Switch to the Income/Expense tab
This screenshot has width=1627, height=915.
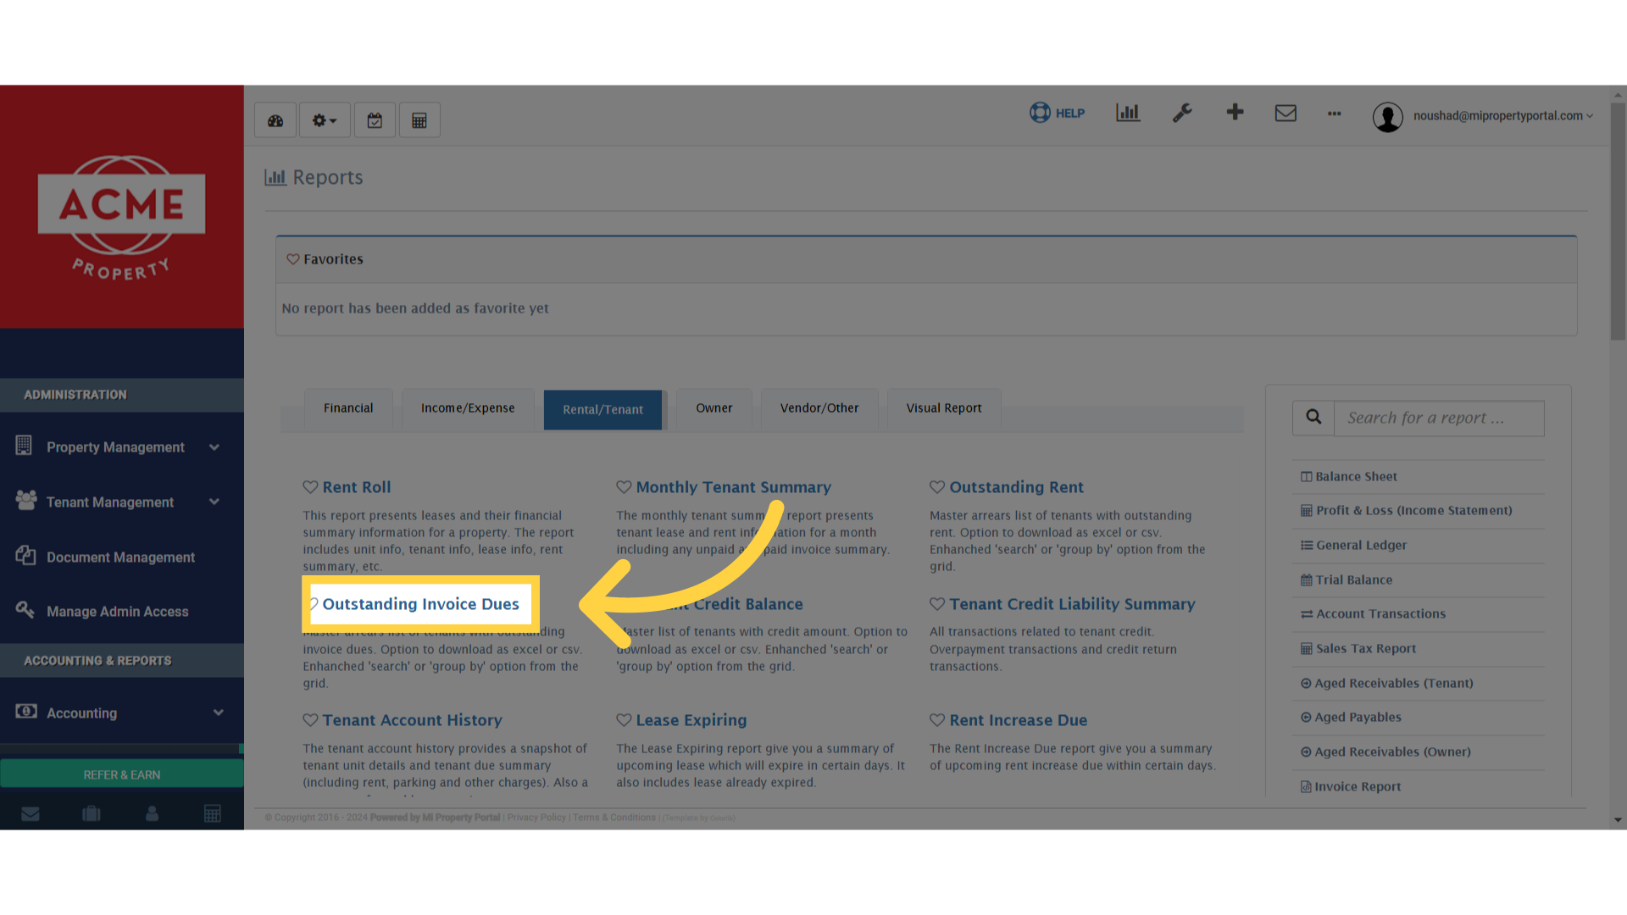point(468,408)
